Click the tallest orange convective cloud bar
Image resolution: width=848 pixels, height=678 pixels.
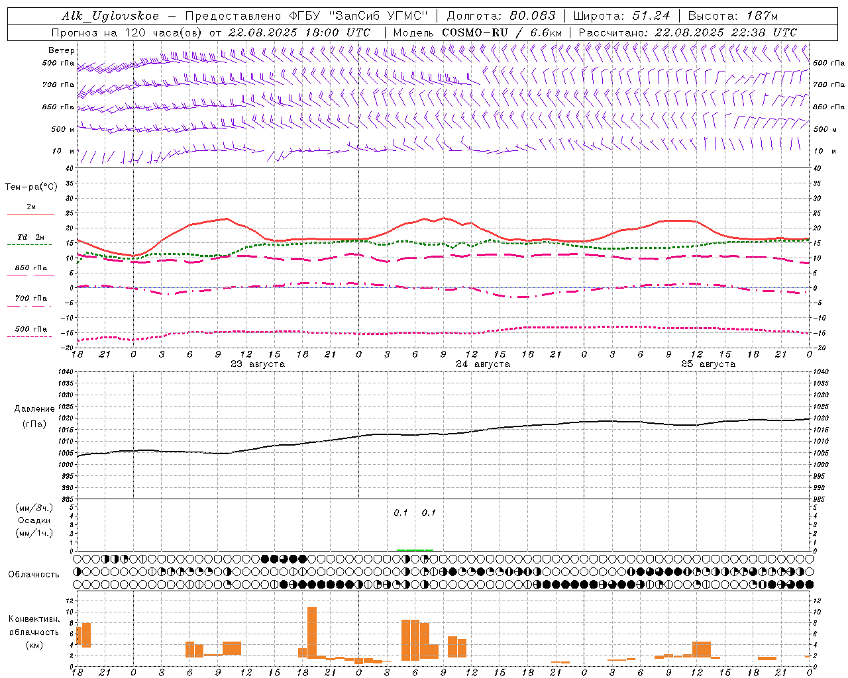click(x=312, y=632)
